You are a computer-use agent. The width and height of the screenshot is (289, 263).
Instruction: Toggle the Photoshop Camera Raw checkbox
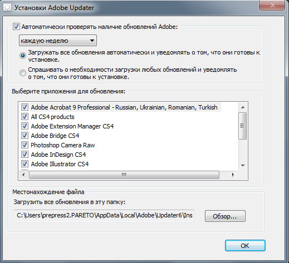25,145
